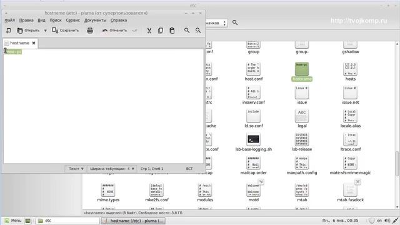
Task: Paste from clipboard with the paste icon
Action: (x=172, y=31)
